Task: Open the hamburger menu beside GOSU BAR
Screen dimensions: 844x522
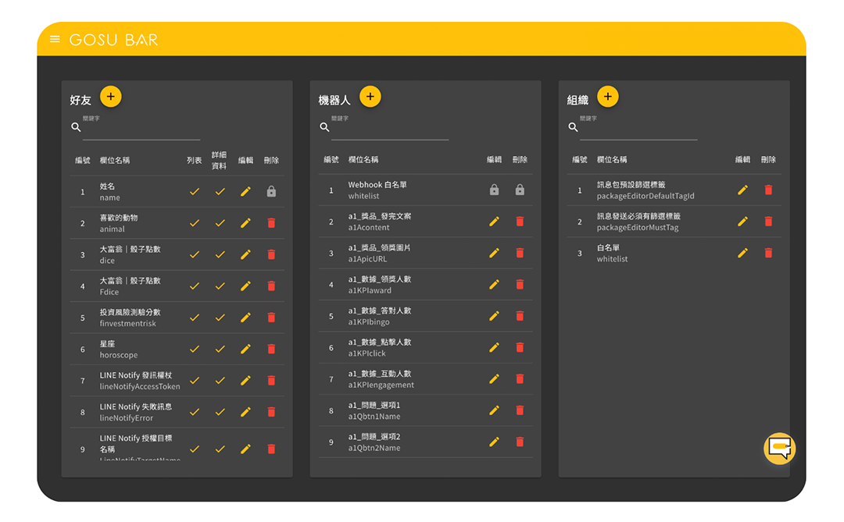Action: pyautogui.click(x=55, y=39)
